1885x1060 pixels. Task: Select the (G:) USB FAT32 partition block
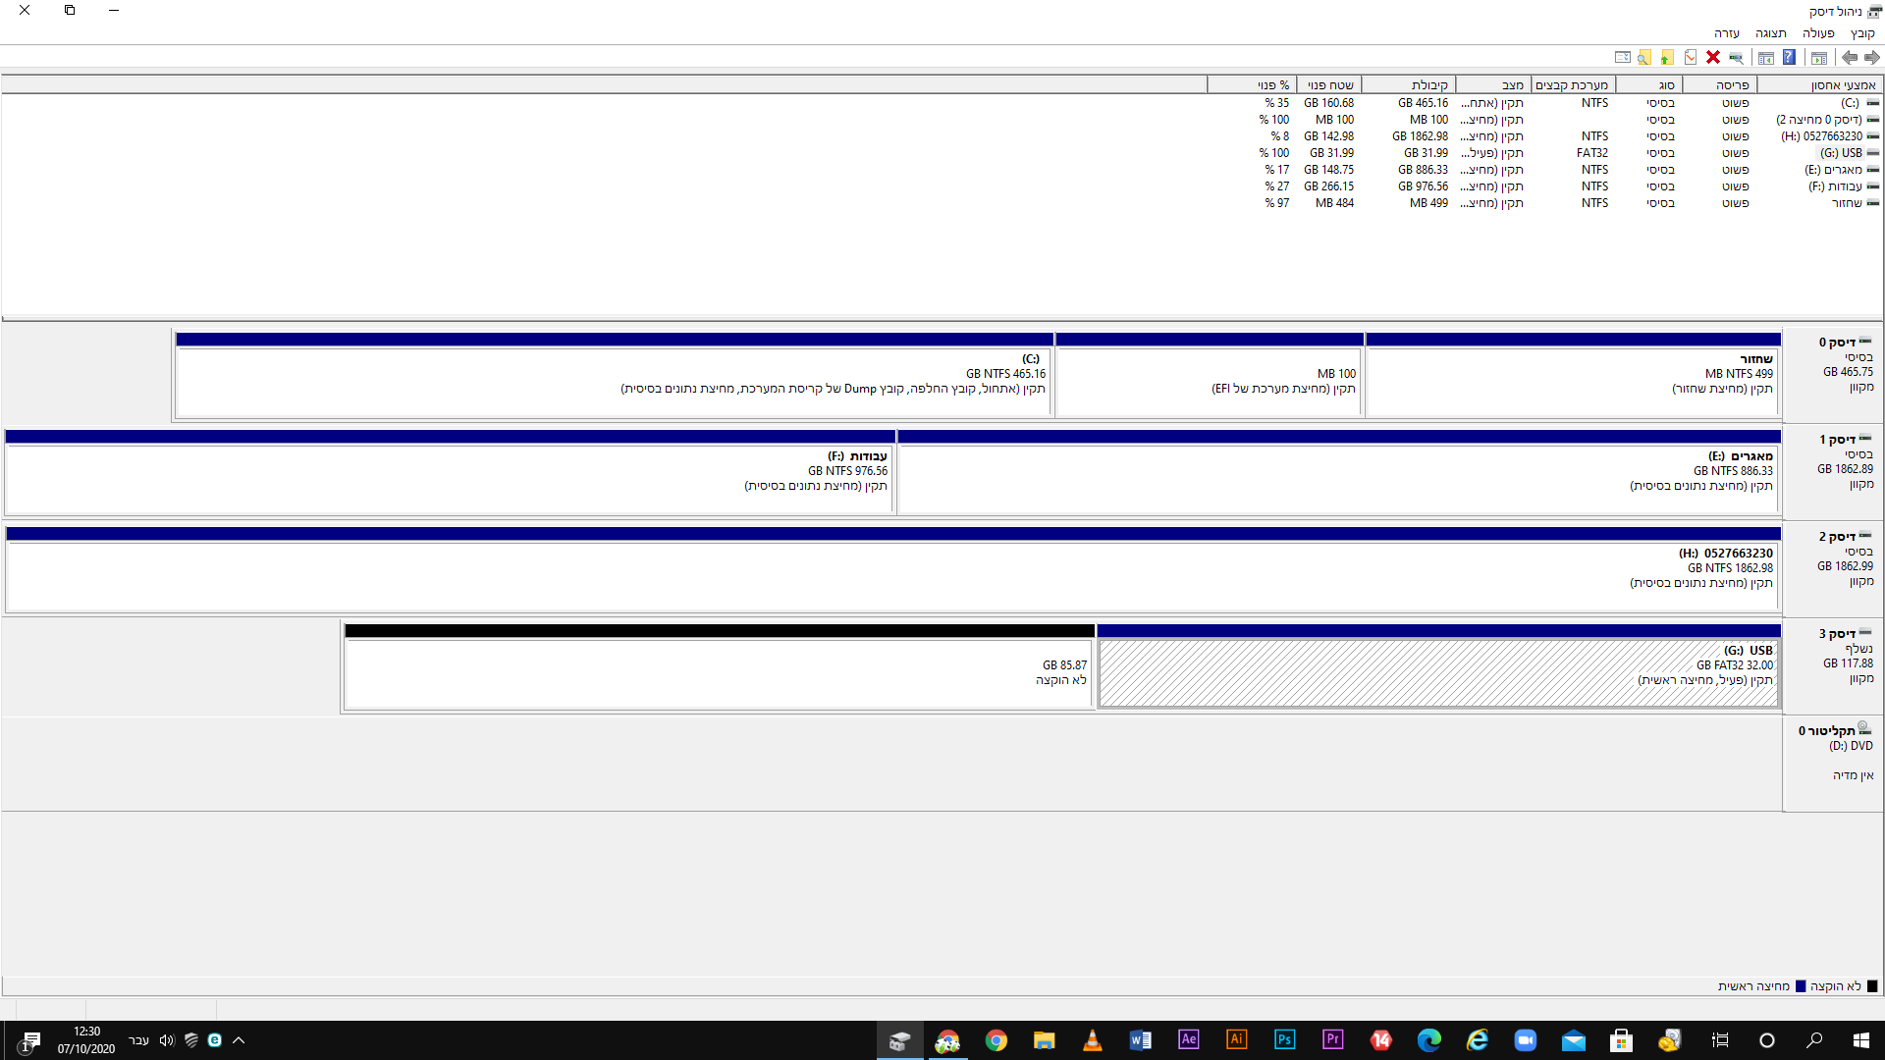pos(1438,673)
